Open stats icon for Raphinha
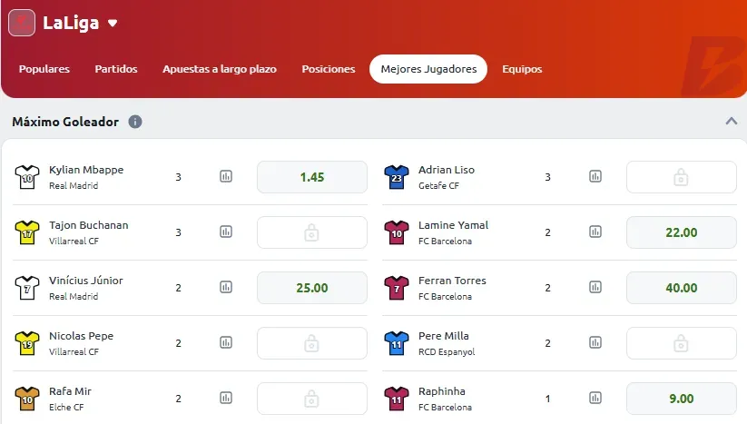Image resolution: width=747 pixels, height=424 pixels. click(595, 399)
